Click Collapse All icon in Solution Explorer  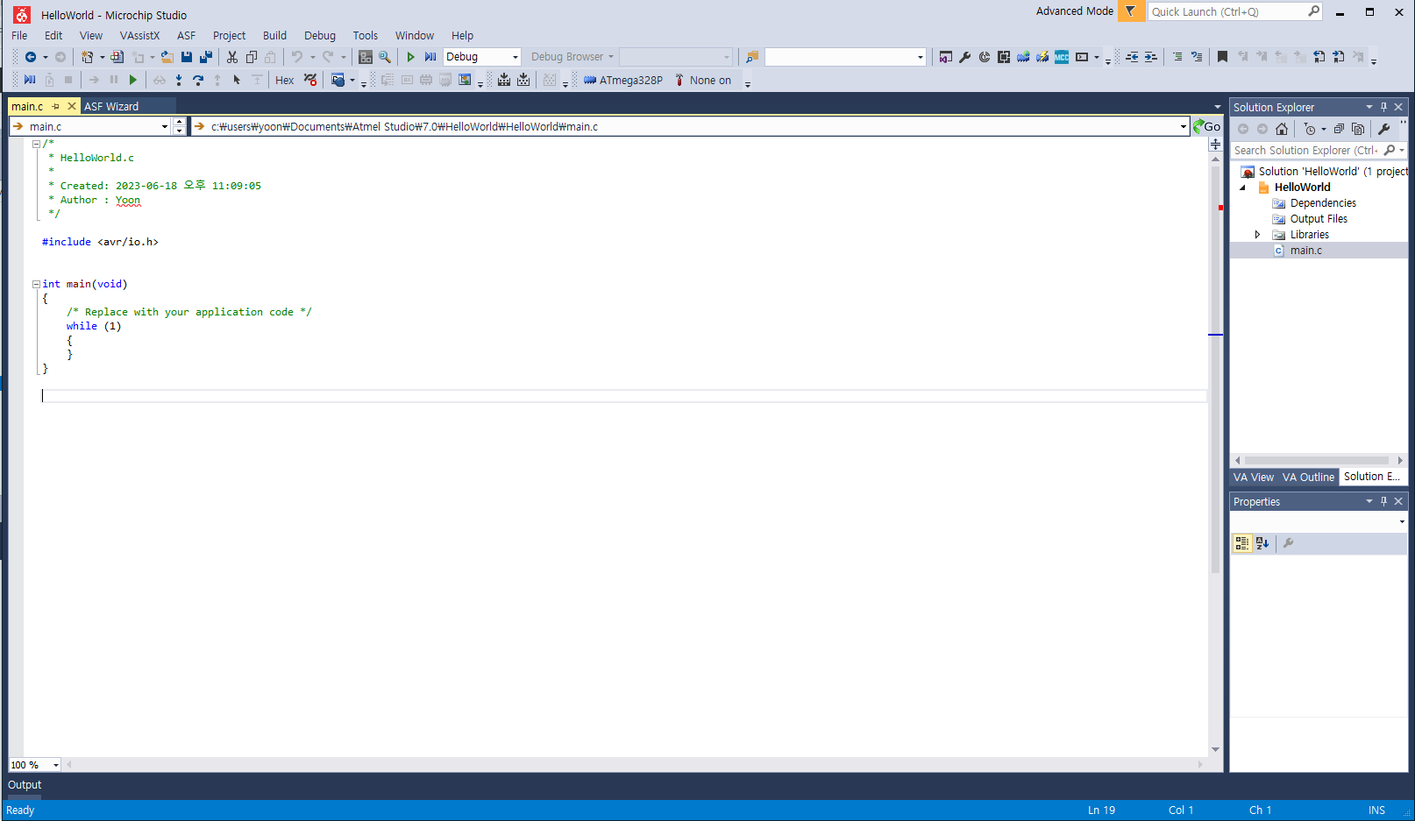pyautogui.click(x=1339, y=129)
